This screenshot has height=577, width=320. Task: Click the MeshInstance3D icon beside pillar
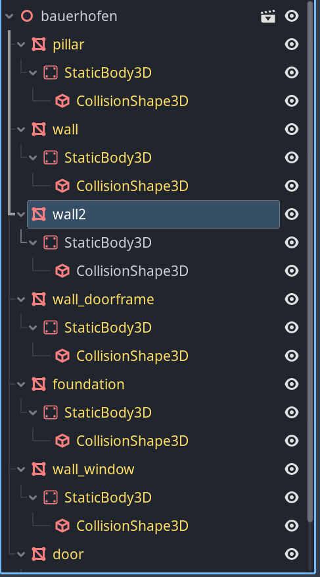(x=39, y=45)
